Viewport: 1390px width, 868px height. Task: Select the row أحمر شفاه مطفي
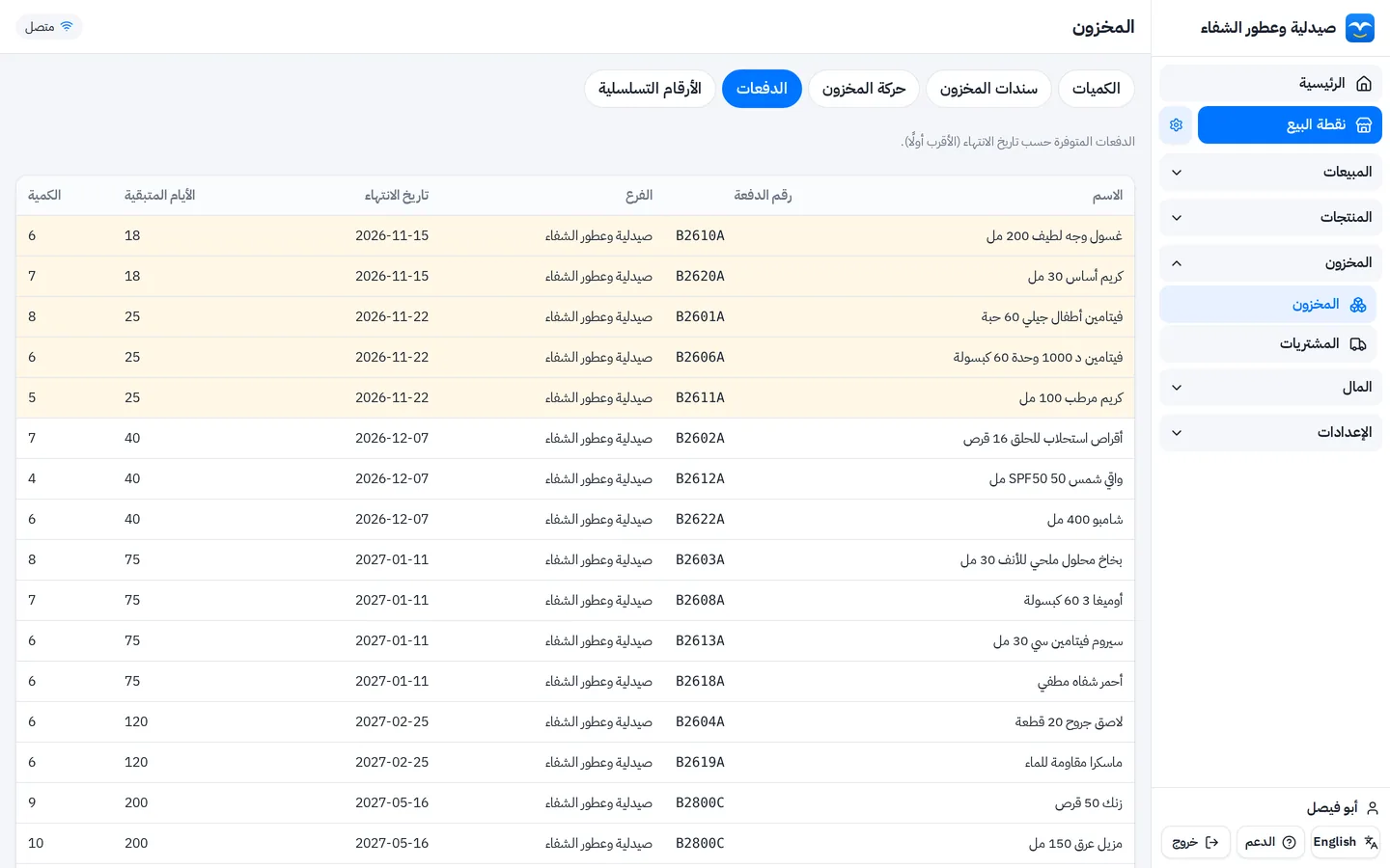575,682
